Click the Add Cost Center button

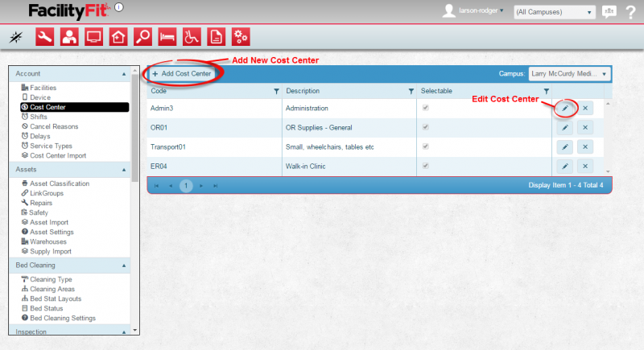pyautogui.click(x=182, y=74)
